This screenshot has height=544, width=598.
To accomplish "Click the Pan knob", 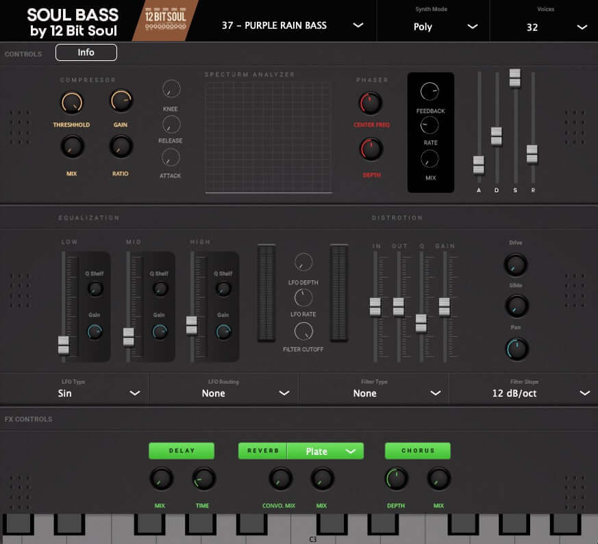I will [x=516, y=349].
